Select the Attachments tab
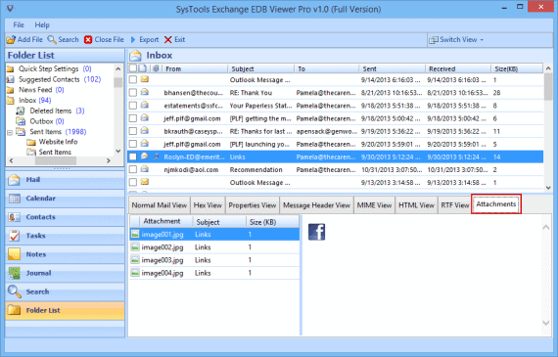Image resolution: width=558 pixels, height=357 pixels. click(496, 203)
